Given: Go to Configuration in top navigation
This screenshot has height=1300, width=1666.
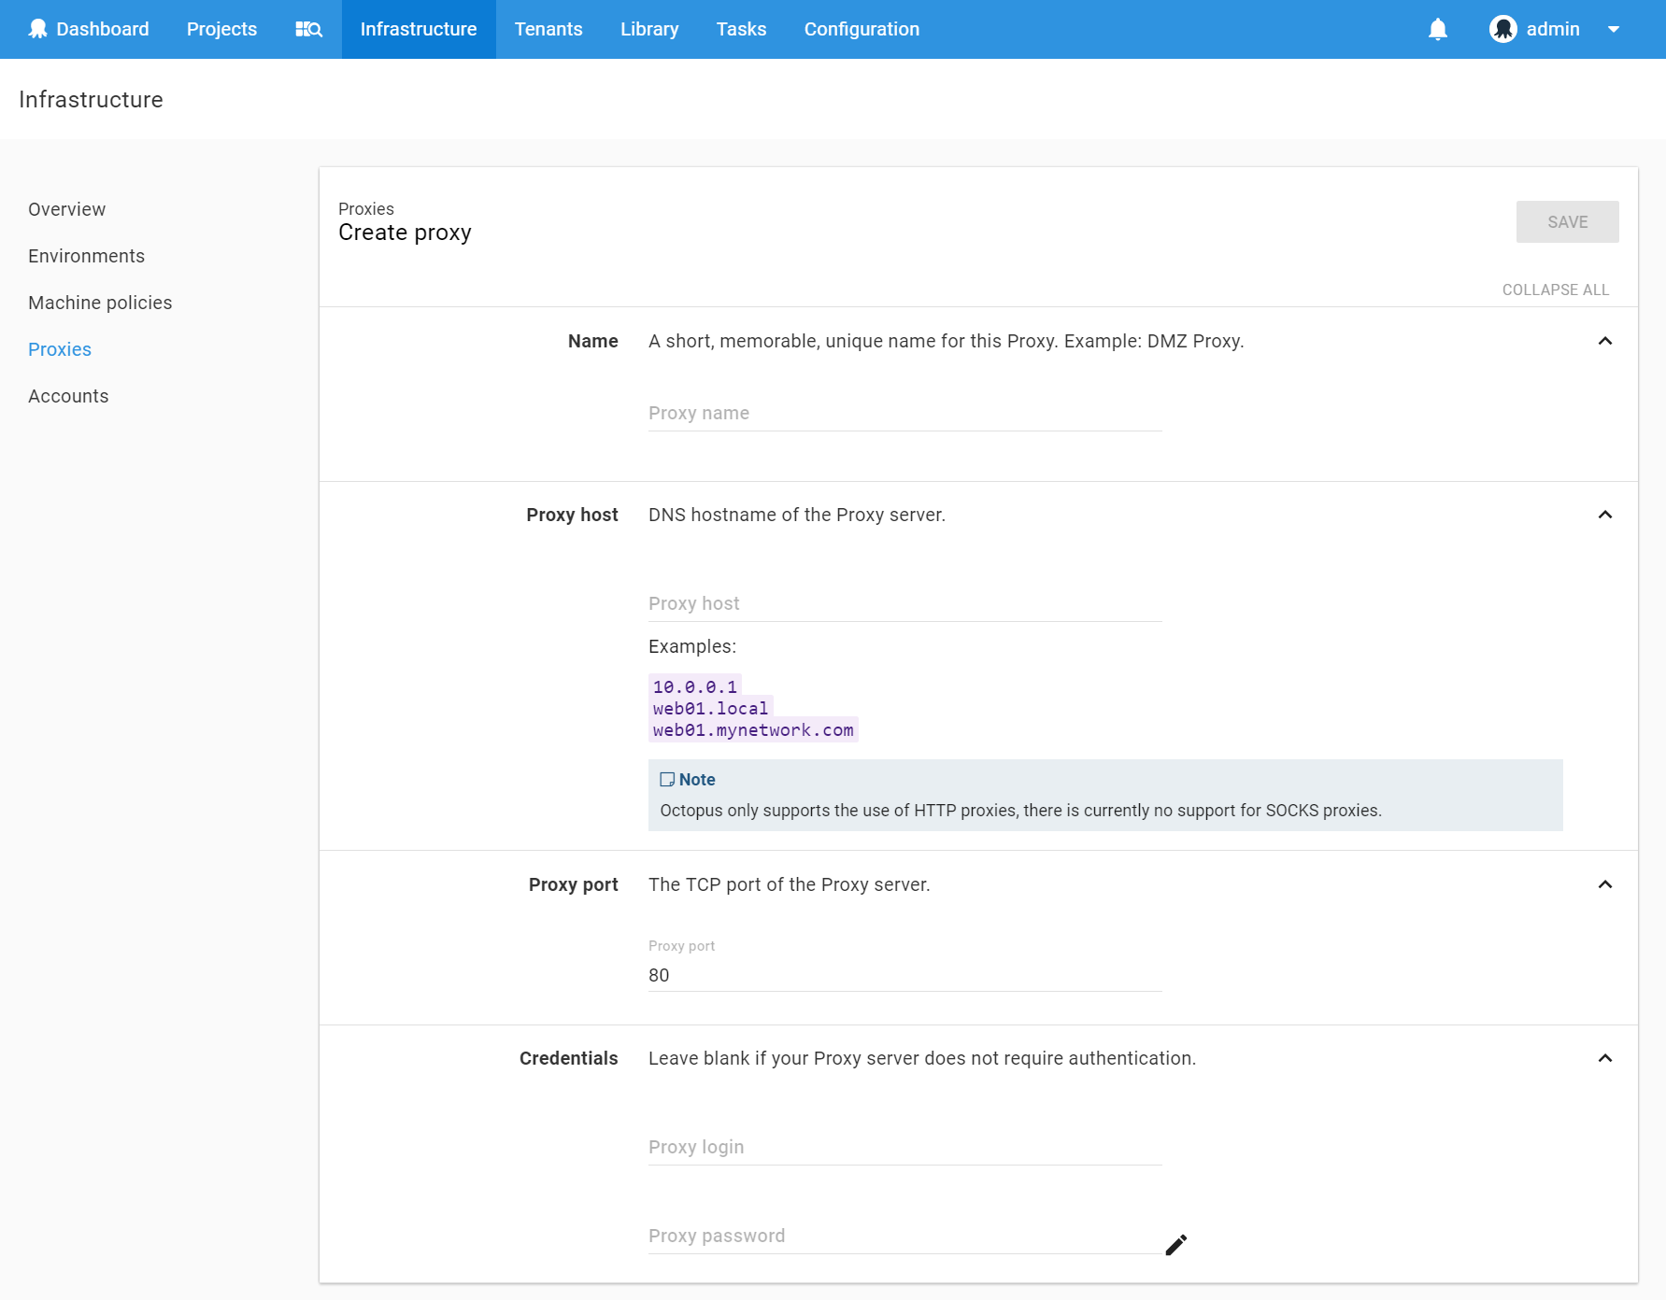Looking at the screenshot, I should click(861, 29).
